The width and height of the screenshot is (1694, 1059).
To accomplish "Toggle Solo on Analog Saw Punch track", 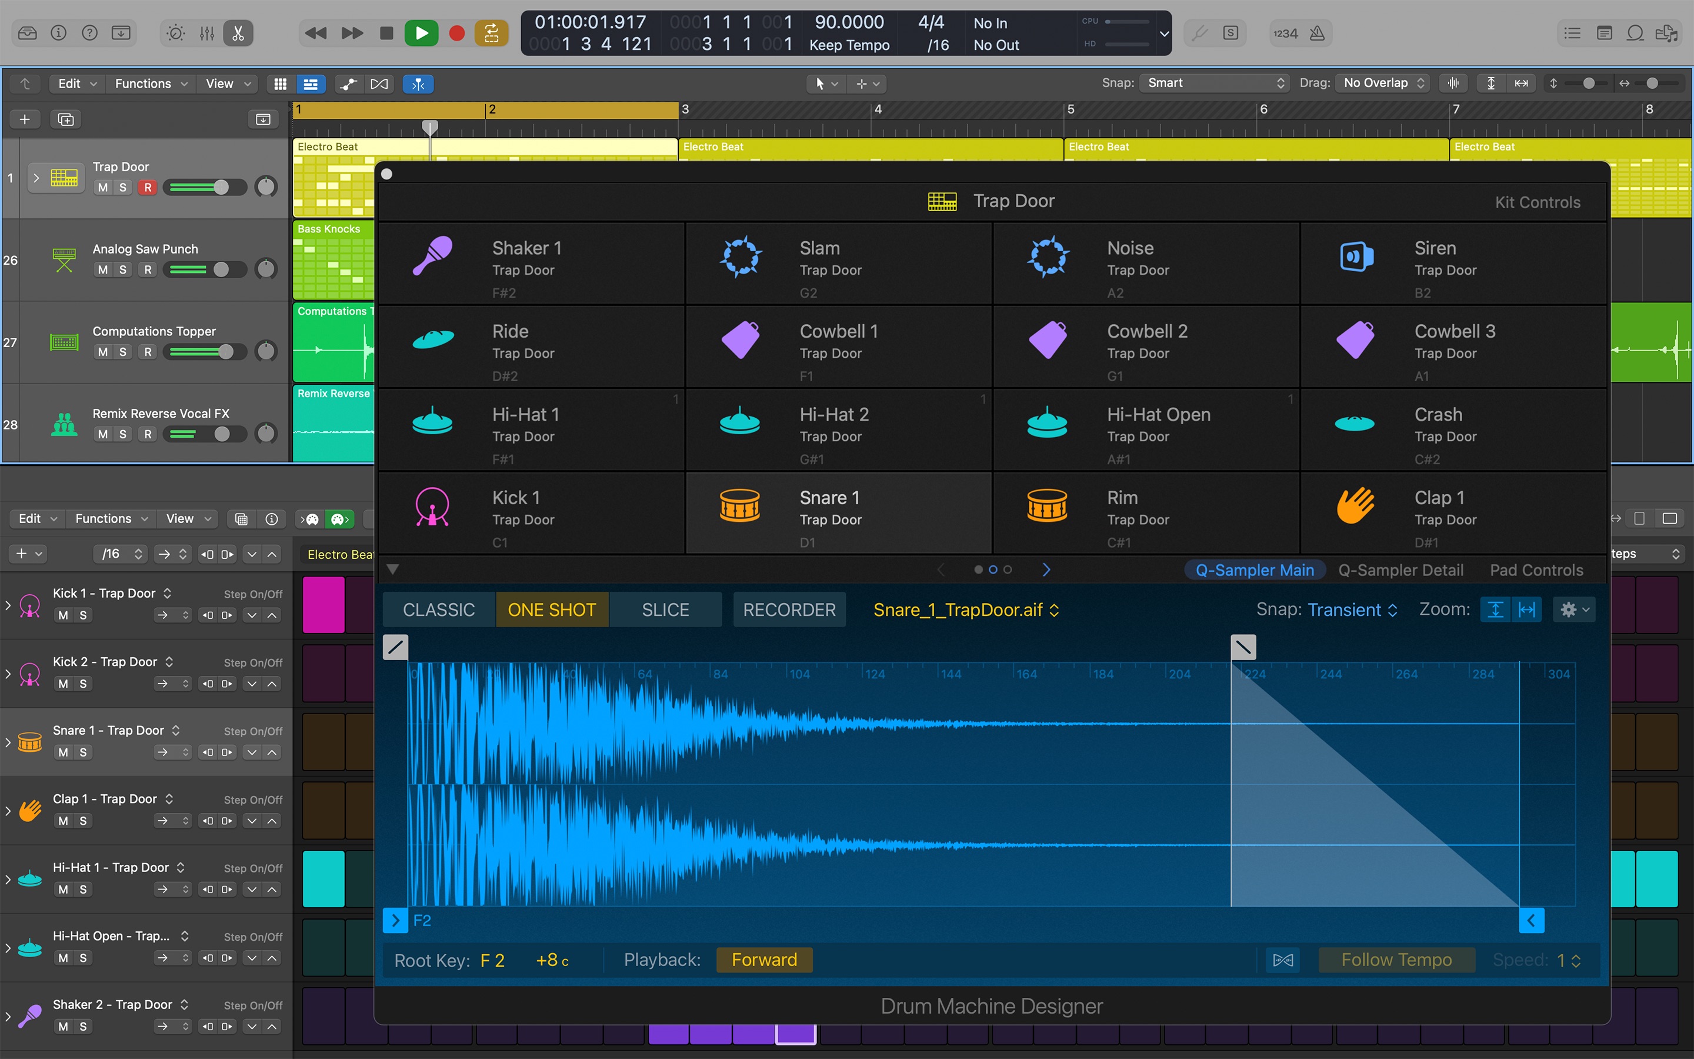I will pyautogui.click(x=122, y=268).
